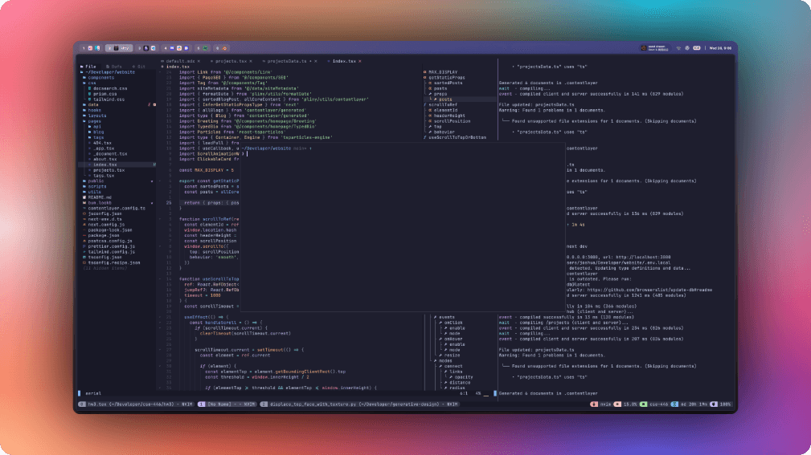Select active workspace 2 terminal icon
Viewport: 811px width, 455px height.
coord(118,48)
